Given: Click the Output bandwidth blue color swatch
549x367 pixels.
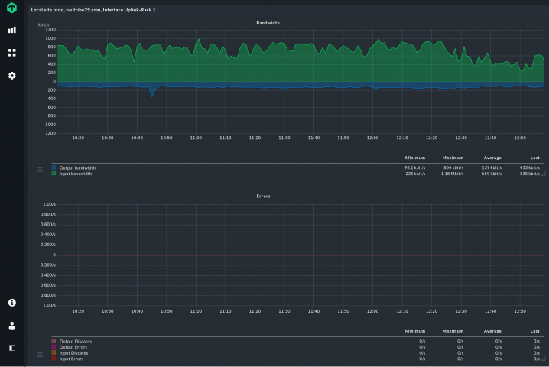Looking at the screenshot, I should (x=54, y=167).
